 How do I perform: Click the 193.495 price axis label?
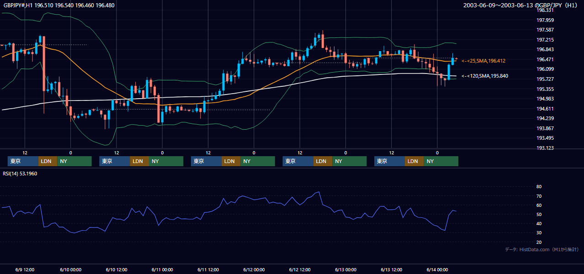[546, 138]
